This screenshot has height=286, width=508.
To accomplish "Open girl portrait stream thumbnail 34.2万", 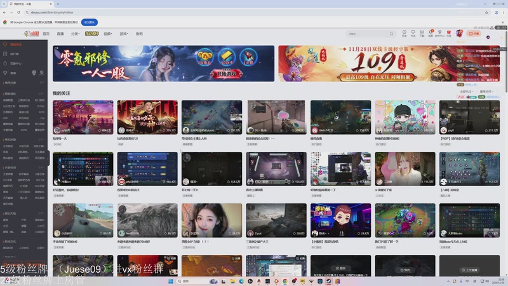I will click(x=211, y=220).
